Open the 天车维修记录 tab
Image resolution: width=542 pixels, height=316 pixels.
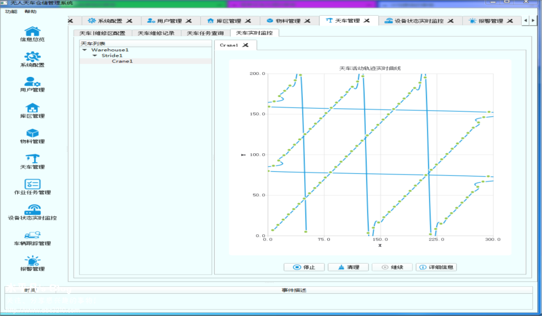pos(156,33)
